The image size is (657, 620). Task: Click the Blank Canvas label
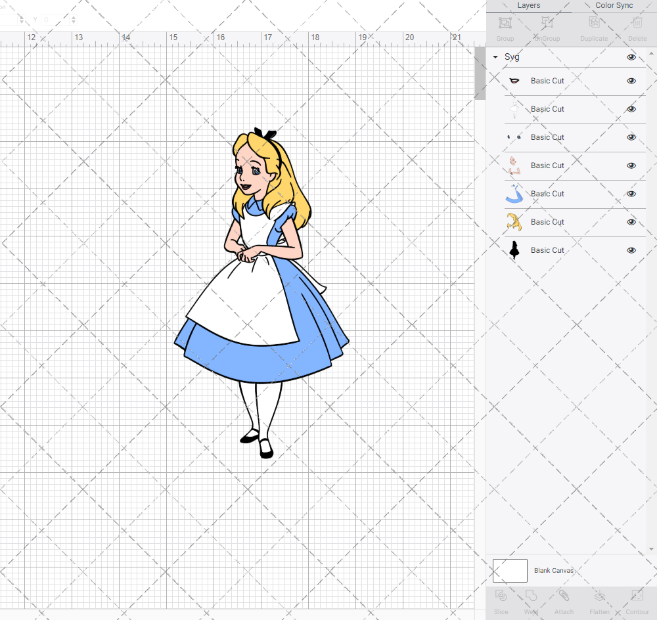click(x=553, y=571)
